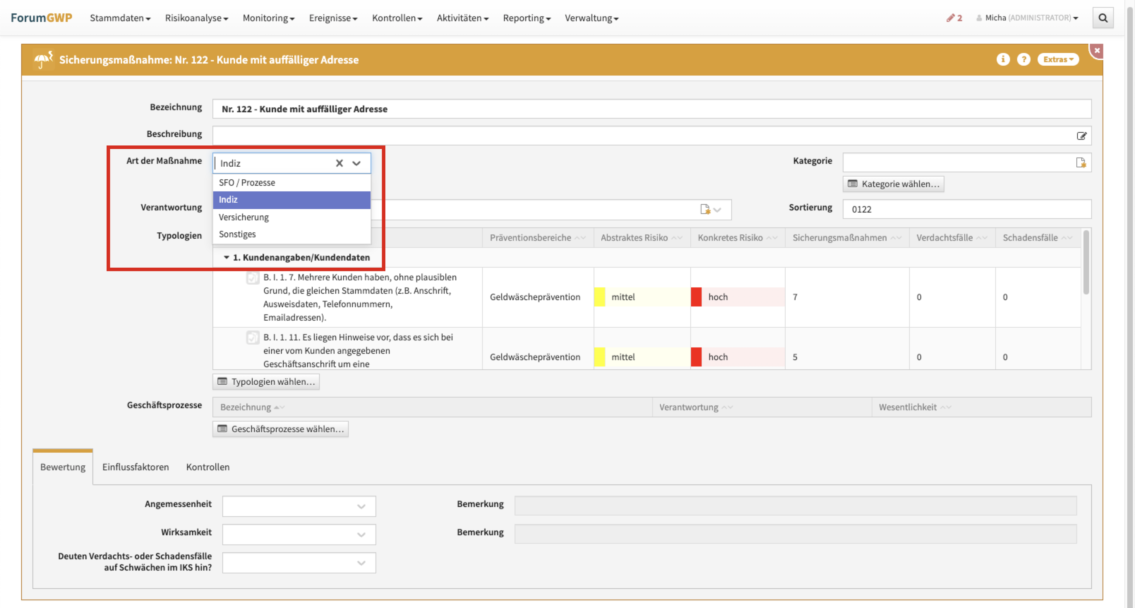1135x608 pixels.
Task: Click the Typologien wählen… button
Action: coord(266,381)
